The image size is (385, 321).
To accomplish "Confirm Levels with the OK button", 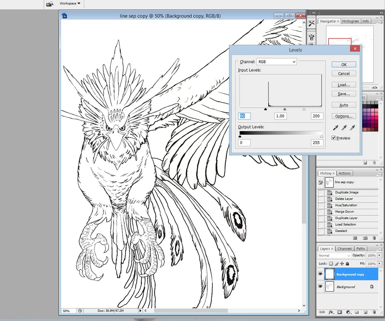I will tap(344, 65).
